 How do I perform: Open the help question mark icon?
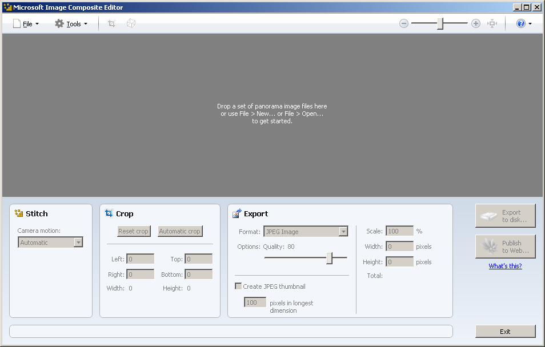point(520,23)
